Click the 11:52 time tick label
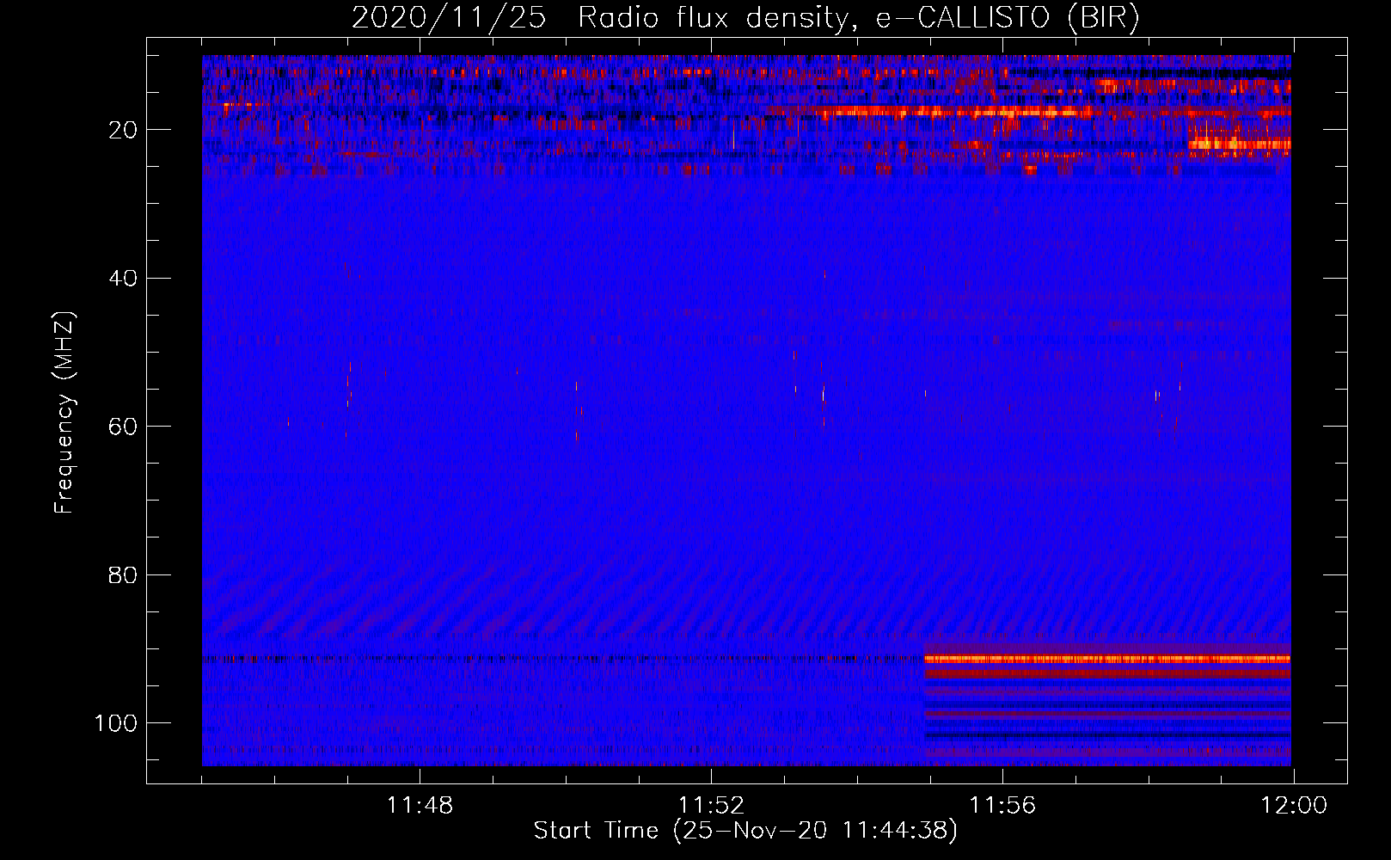 (711, 806)
